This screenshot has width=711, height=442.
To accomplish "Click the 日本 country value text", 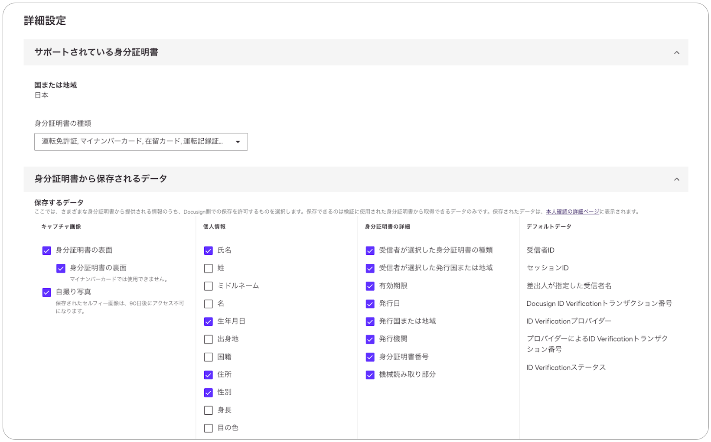I will pyautogui.click(x=41, y=95).
